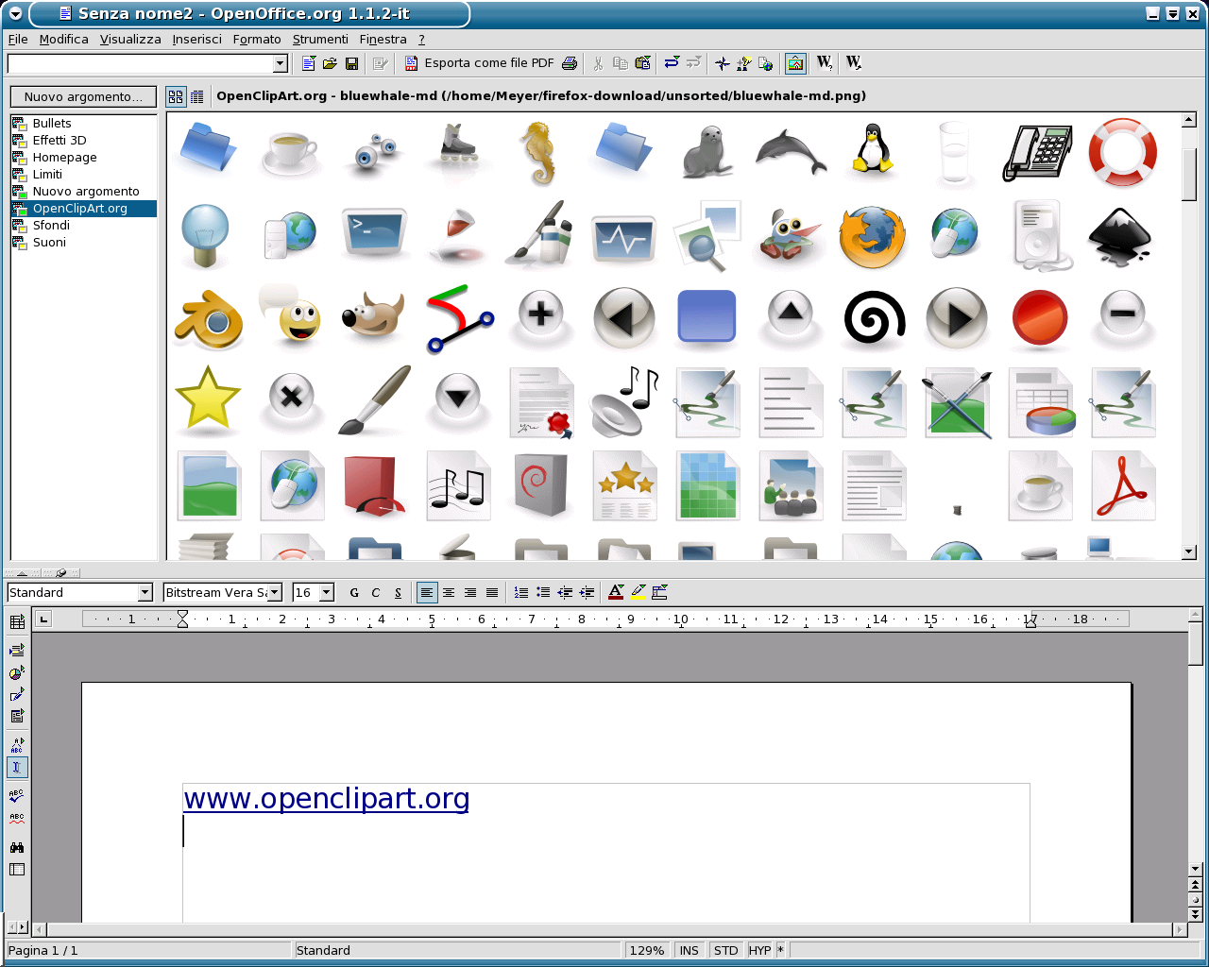Viewport: 1209px width, 967px height.
Task: Click the Nuovo argomento... button
Action: point(83,96)
